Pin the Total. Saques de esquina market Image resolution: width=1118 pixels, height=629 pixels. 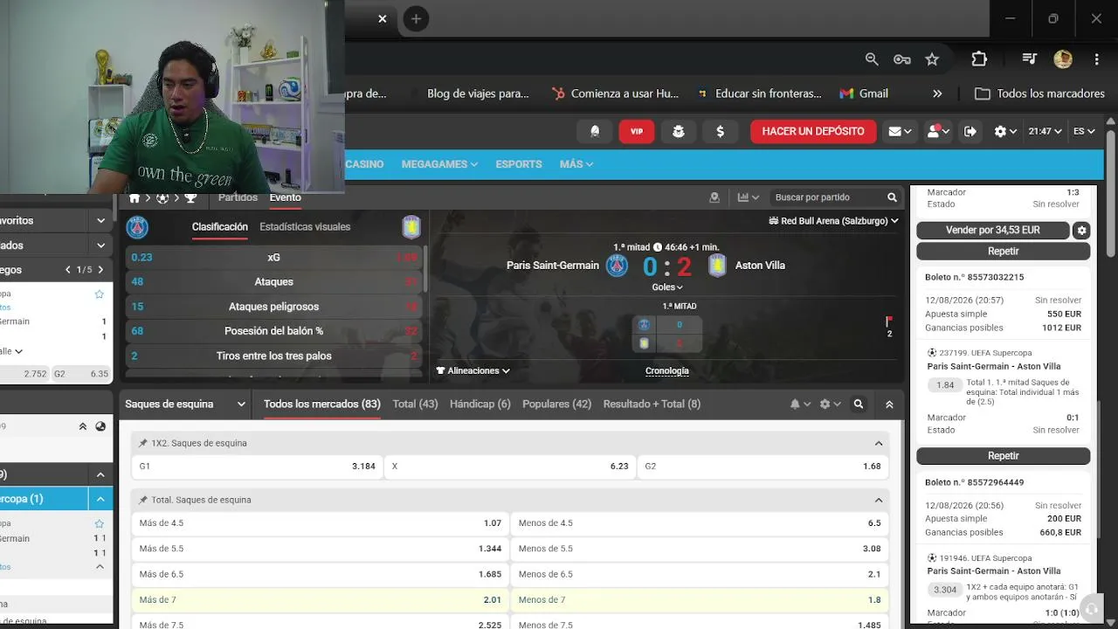(143, 501)
